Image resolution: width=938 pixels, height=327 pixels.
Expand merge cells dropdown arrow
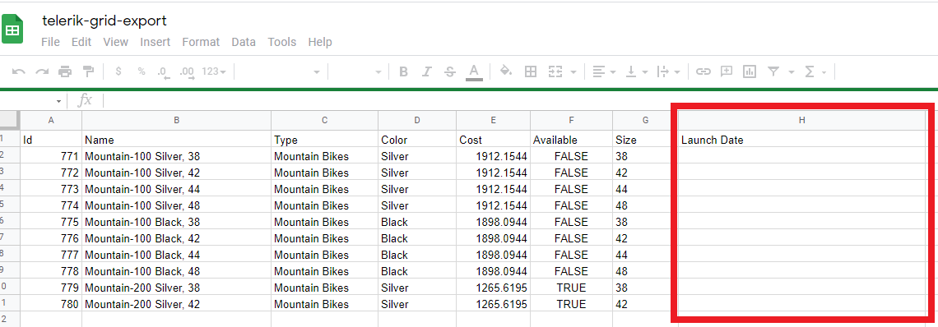point(573,72)
